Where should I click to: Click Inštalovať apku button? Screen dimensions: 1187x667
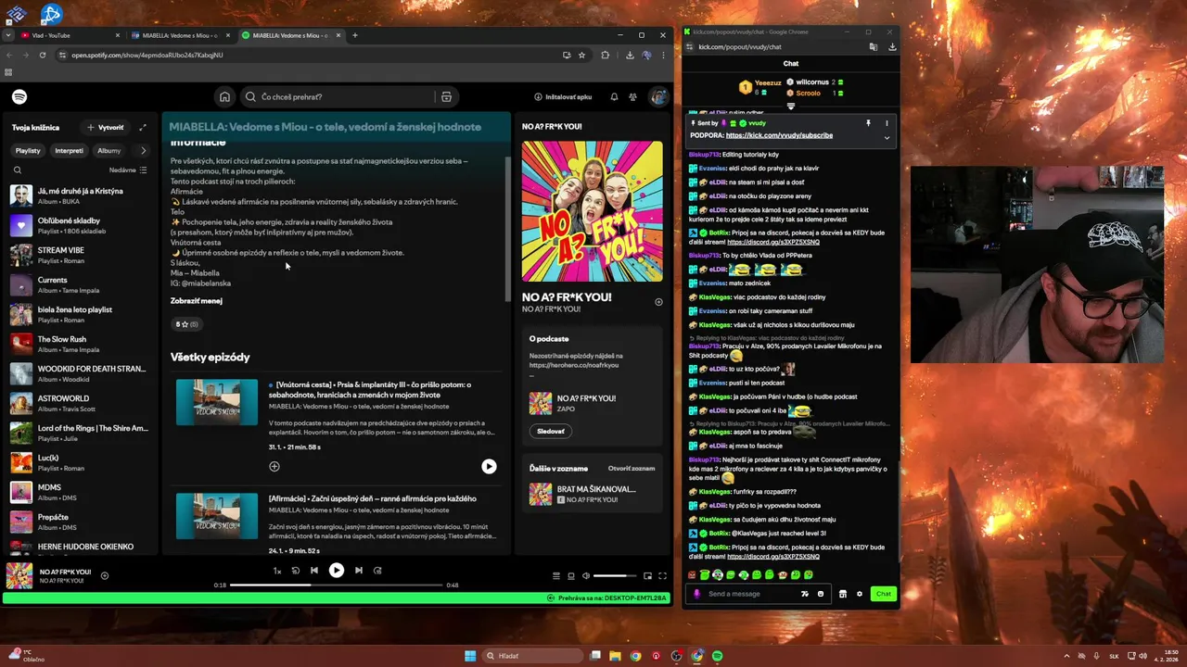pos(563,96)
